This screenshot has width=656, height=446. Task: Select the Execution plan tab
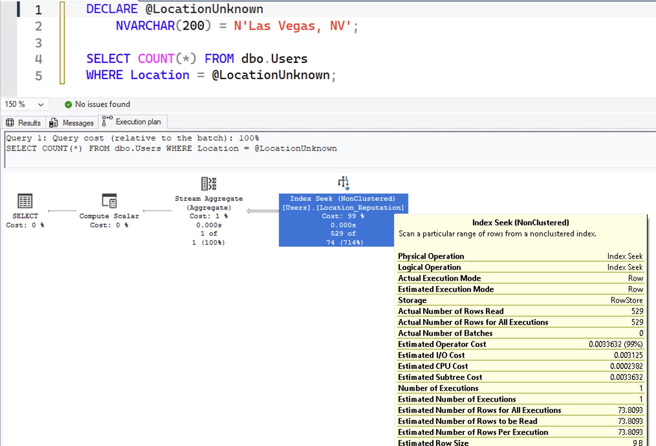point(138,122)
